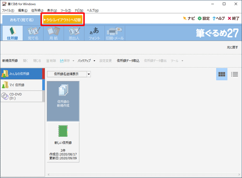This screenshot has width=242, height=178.
Task: Click the 開く button
Action: [25, 61]
